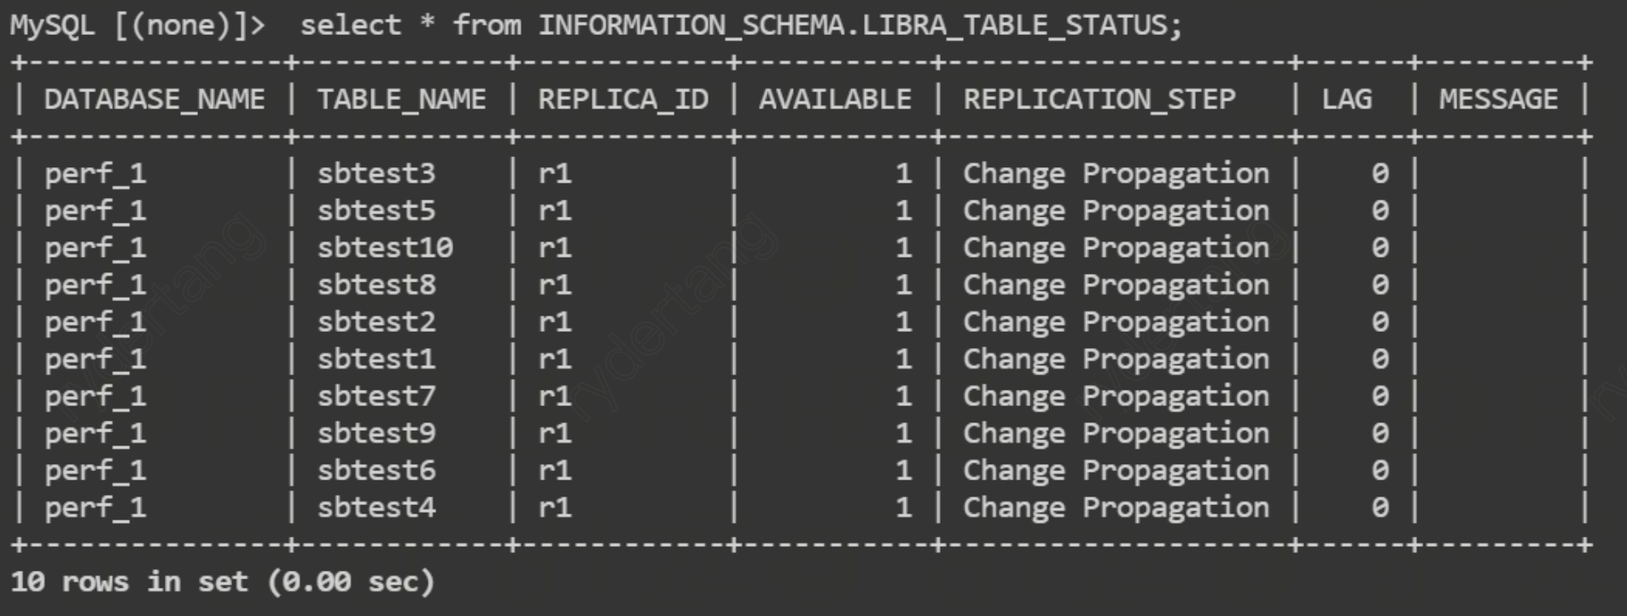The image size is (1627, 616).
Task: Click INFORMATION_SCHEMA.LIBRA_TABLE_STATUS in the query
Action: coord(860,26)
